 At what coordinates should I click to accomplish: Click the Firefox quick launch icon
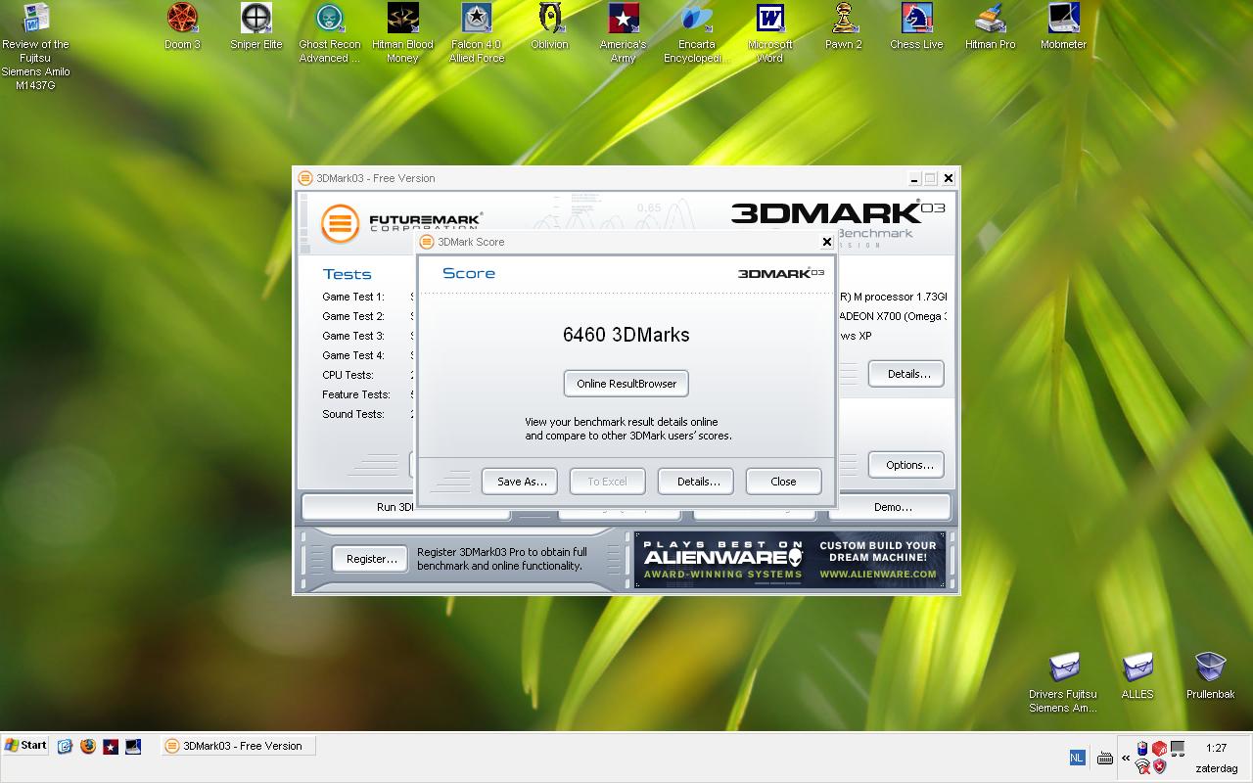tap(88, 746)
